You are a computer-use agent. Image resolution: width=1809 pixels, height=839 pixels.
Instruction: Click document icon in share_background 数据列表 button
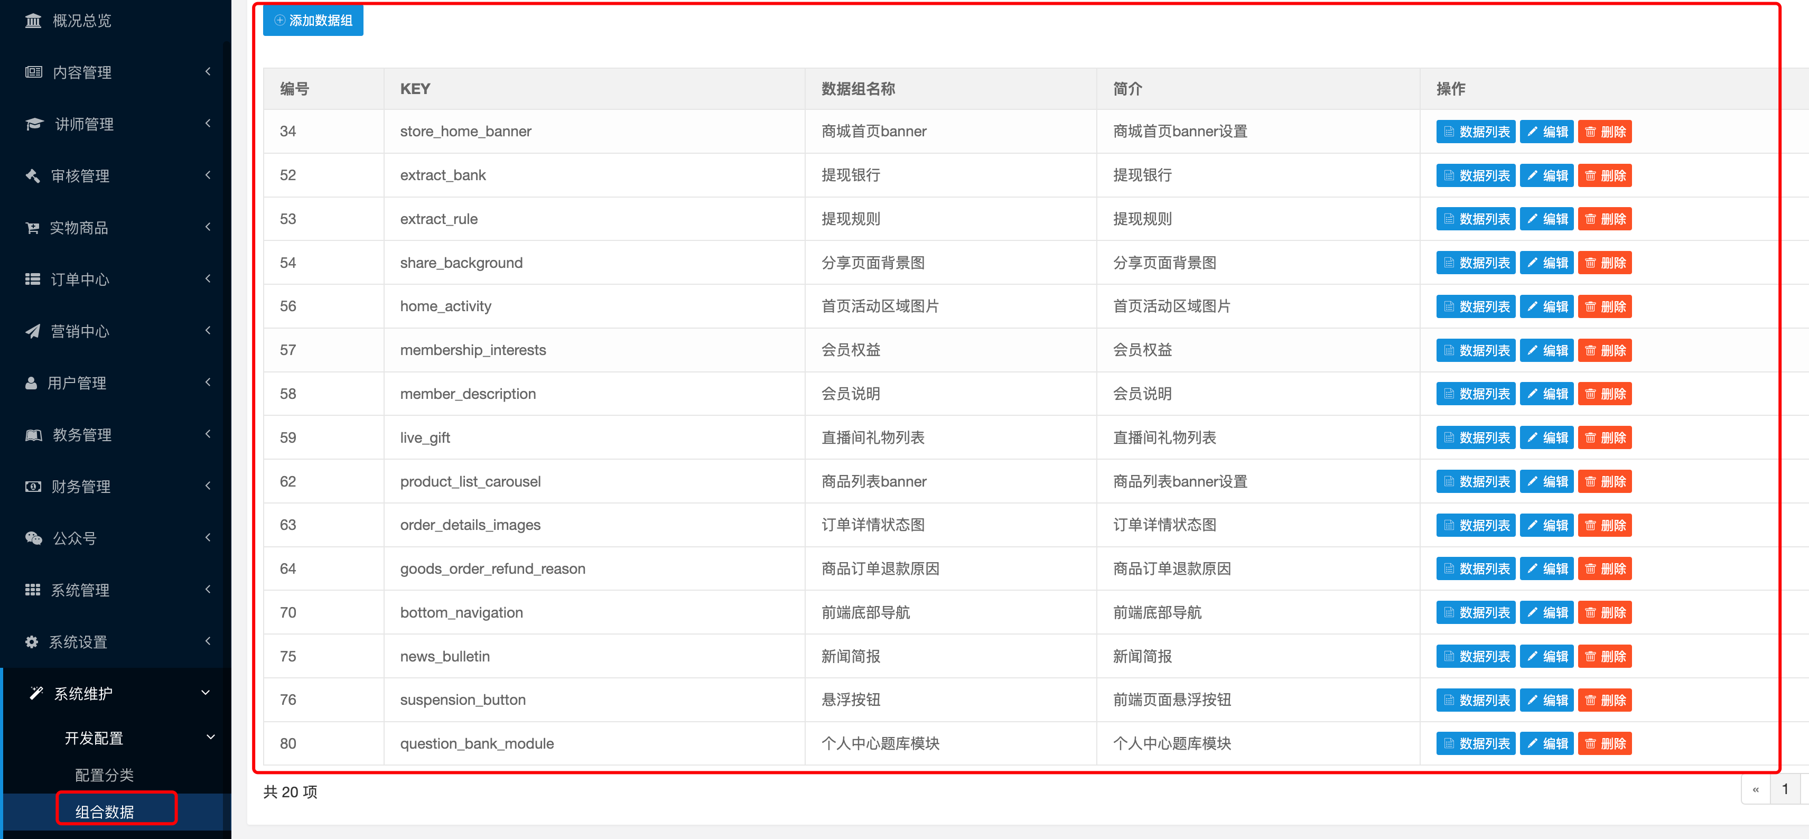point(1449,263)
